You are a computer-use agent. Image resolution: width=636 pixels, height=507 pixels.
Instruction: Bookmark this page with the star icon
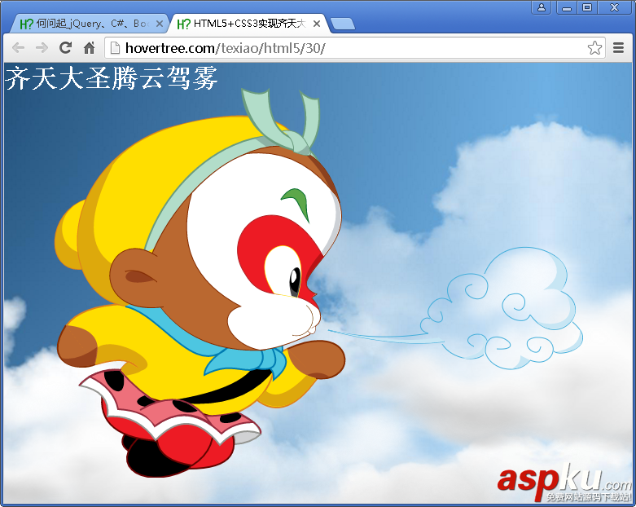(x=594, y=48)
